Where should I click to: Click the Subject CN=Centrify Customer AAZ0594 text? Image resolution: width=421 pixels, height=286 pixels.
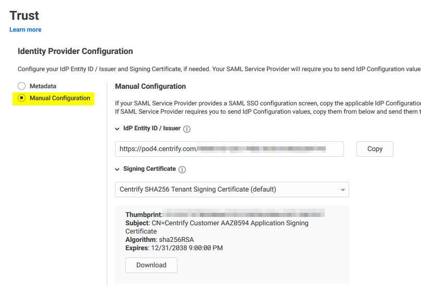click(x=217, y=227)
